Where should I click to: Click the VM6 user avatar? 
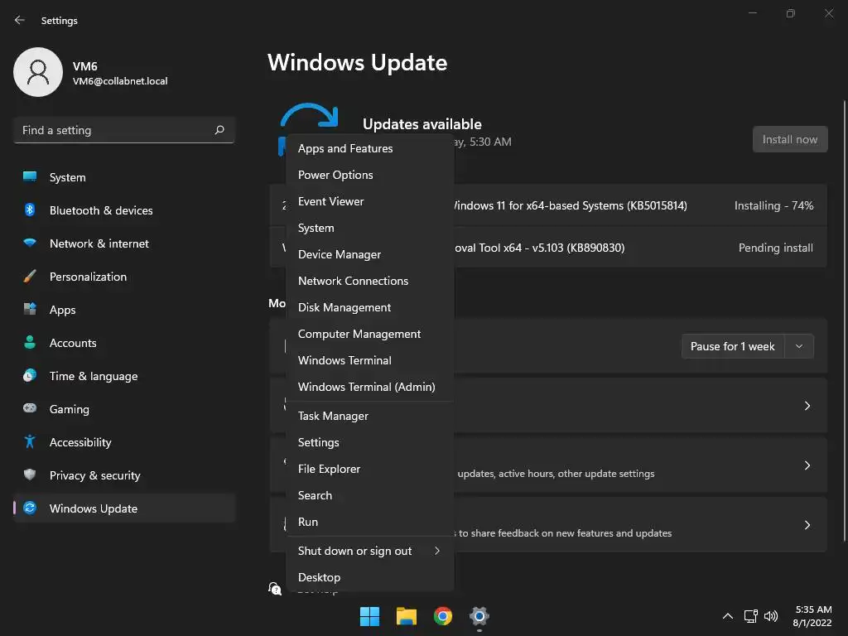[38, 72]
